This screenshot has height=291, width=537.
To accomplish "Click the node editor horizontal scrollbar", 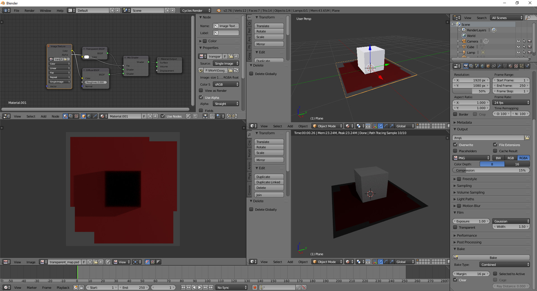I will click(95, 109).
